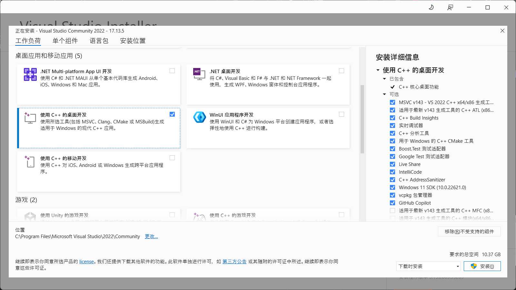Open the feedback icon in title bar
The image size is (516, 290).
click(450, 7)
